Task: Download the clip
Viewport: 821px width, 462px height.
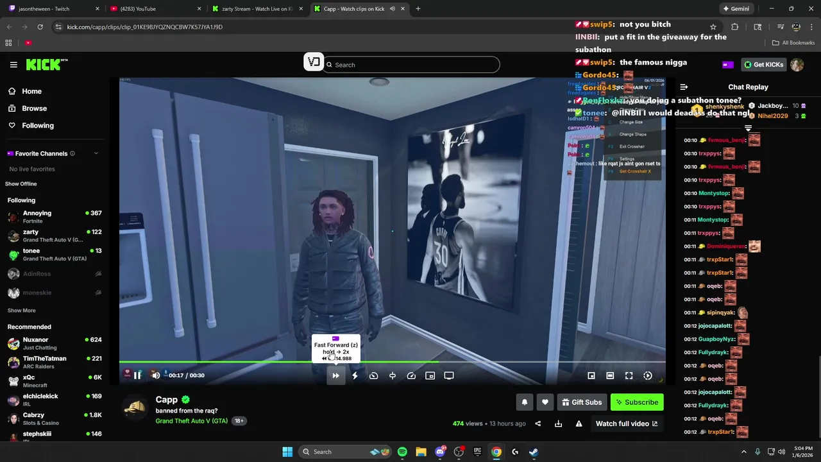Action: click(558, 424)
